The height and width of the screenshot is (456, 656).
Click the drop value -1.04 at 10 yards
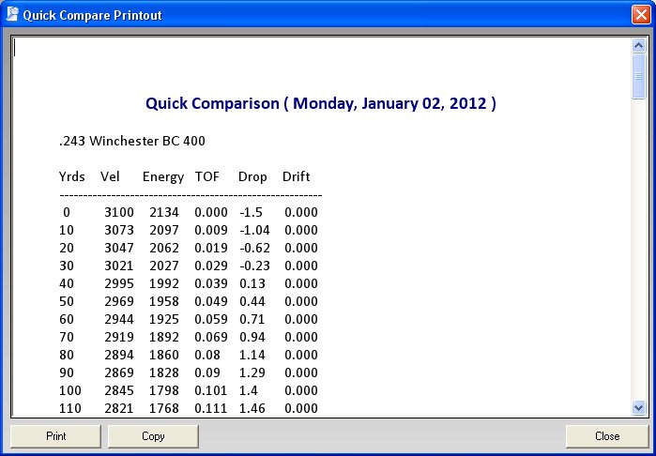pyautogui.click(x=254, y=230)
